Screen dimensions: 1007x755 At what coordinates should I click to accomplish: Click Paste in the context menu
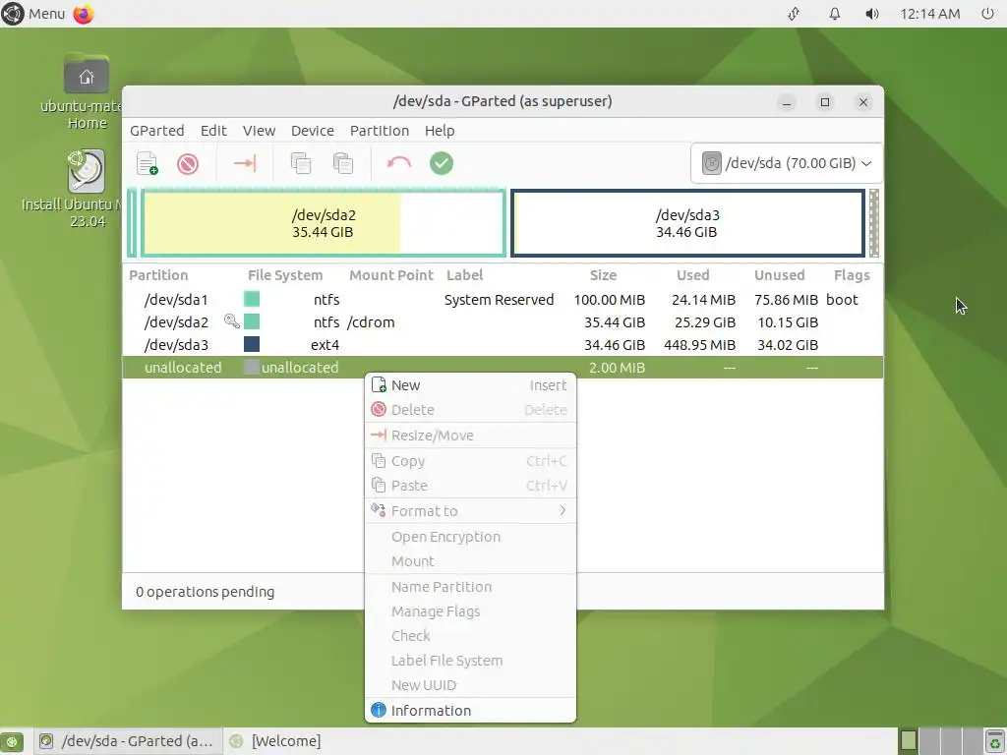[470, 486]
